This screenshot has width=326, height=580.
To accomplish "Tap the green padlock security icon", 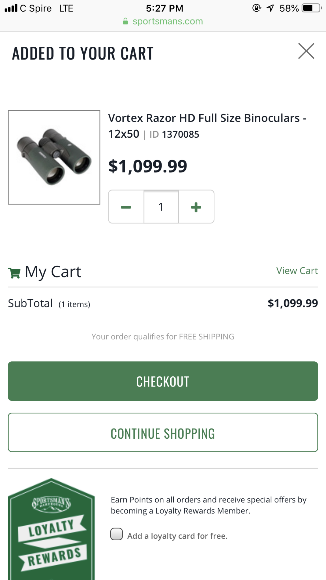I will pyautogui.click(x=125, y=22).
